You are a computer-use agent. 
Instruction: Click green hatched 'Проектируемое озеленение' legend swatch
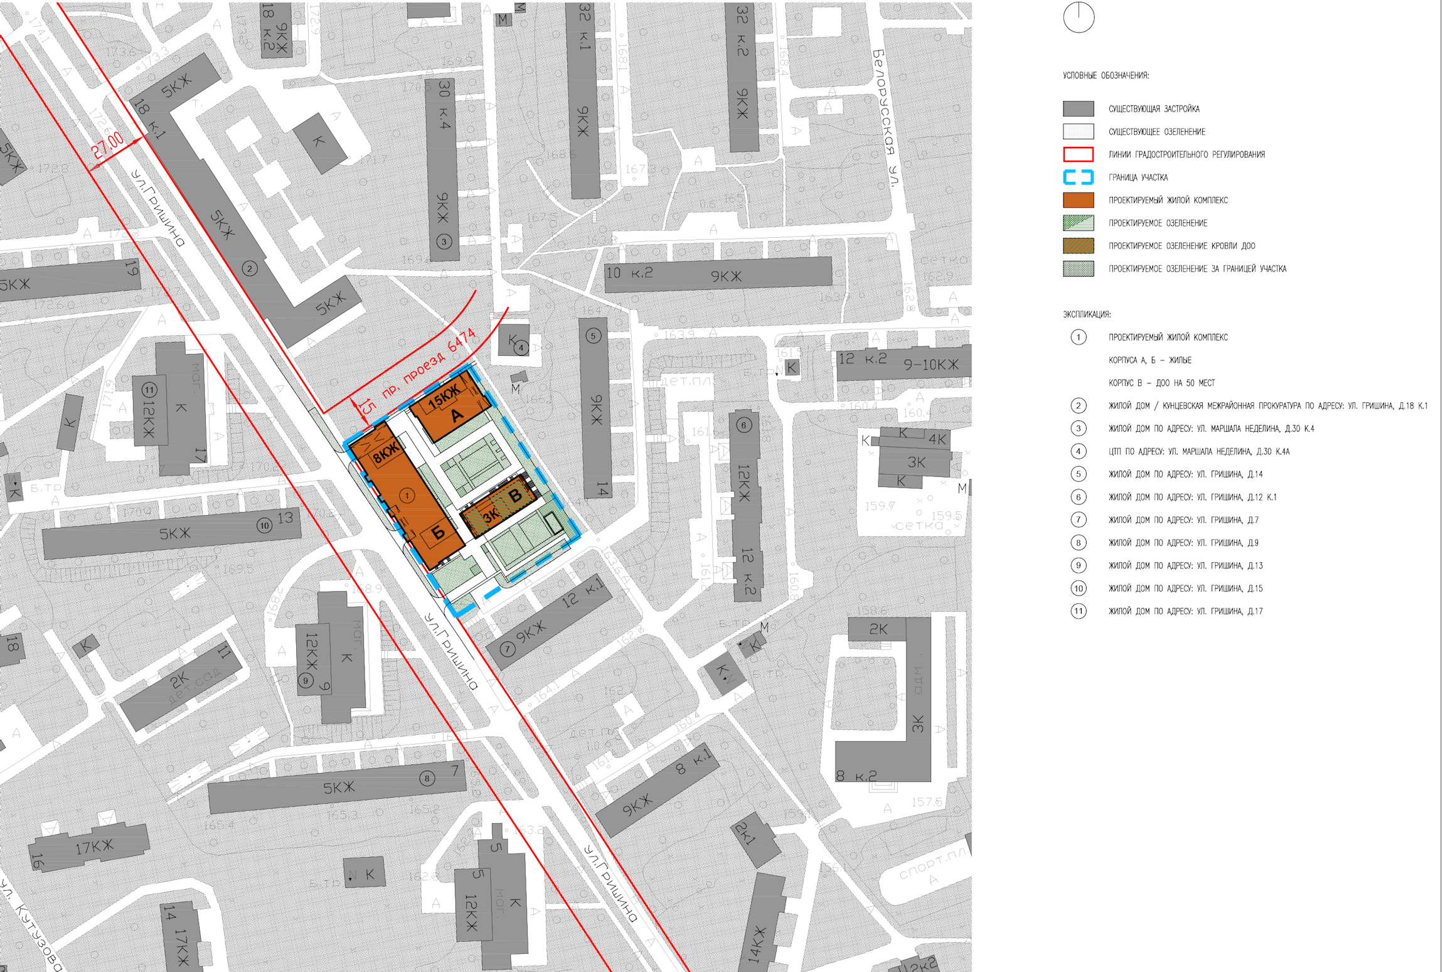1078,223
